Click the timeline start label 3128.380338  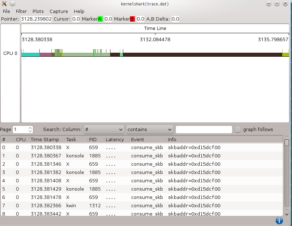tap(37, 39)
